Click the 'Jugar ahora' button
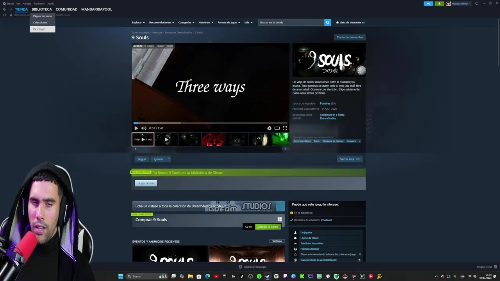Screen dimensions: 500x281 pyautogui.click(x=146, y=183)
